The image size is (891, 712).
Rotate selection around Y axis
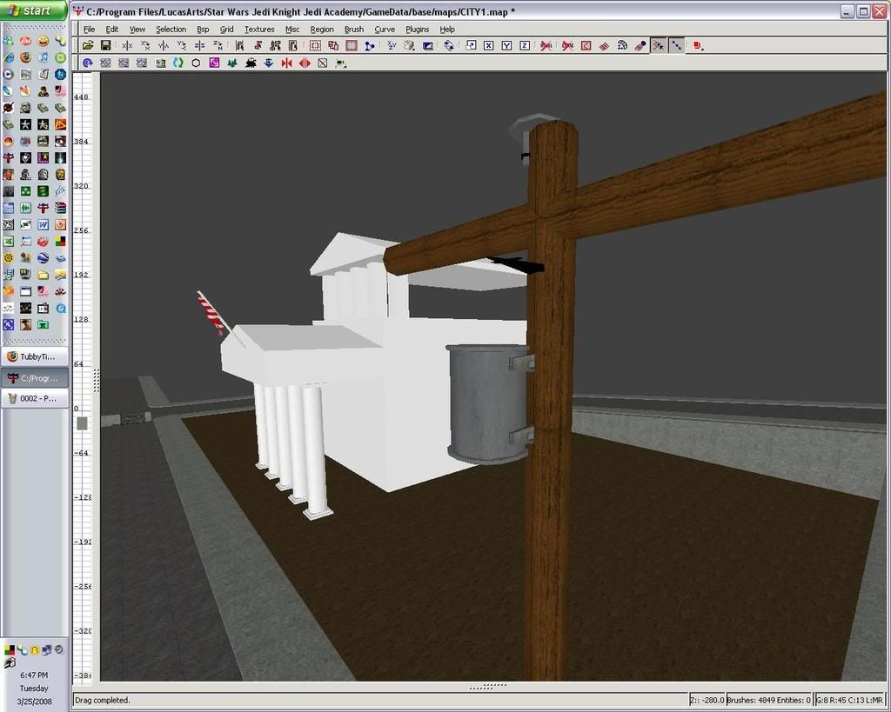tap(182, 45)
